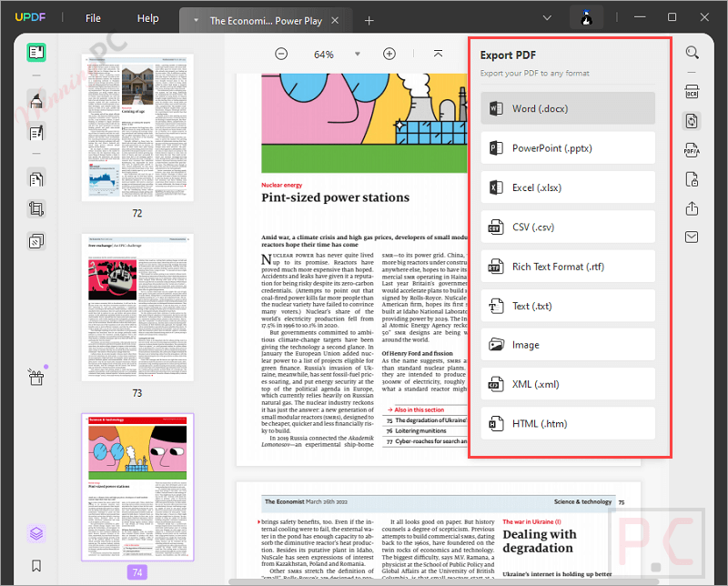728x586 pixels.
Task: Click the UPDF logo
Action: coord(30,17)
